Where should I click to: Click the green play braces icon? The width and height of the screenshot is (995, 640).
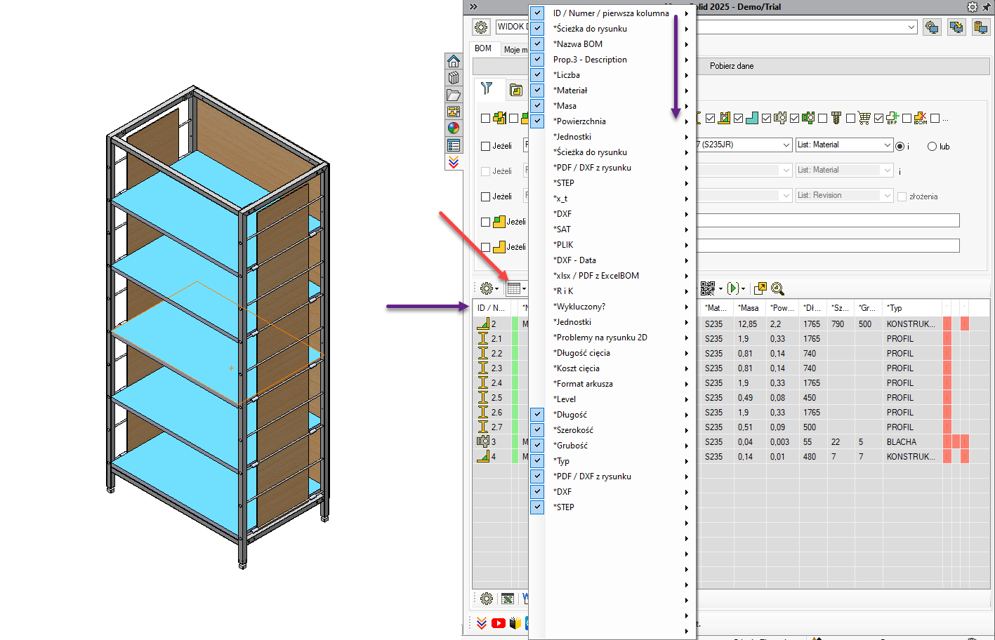[x=733, y=288]
